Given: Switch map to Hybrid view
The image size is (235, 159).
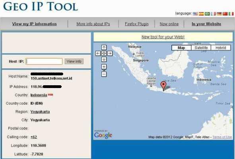Looking at the screenshot, I should point(221,48).
